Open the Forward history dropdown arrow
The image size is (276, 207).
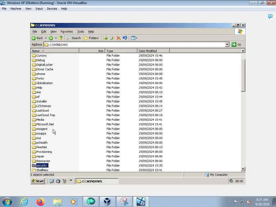[56, 38]
